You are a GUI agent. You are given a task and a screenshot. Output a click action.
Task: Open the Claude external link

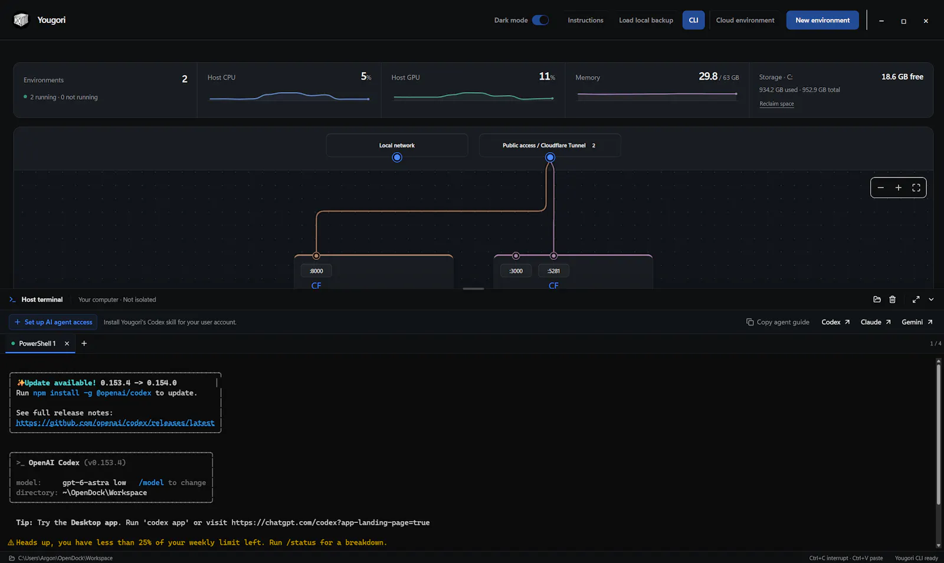click(x=876, y=322)
